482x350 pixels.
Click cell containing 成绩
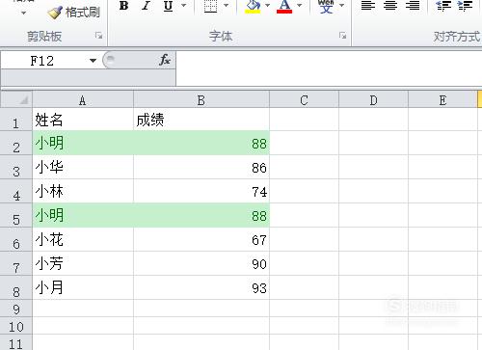tap(201, 120)
